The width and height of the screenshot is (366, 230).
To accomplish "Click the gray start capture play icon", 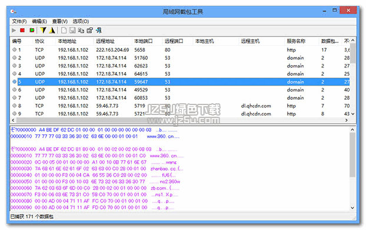I will point(14,31).
